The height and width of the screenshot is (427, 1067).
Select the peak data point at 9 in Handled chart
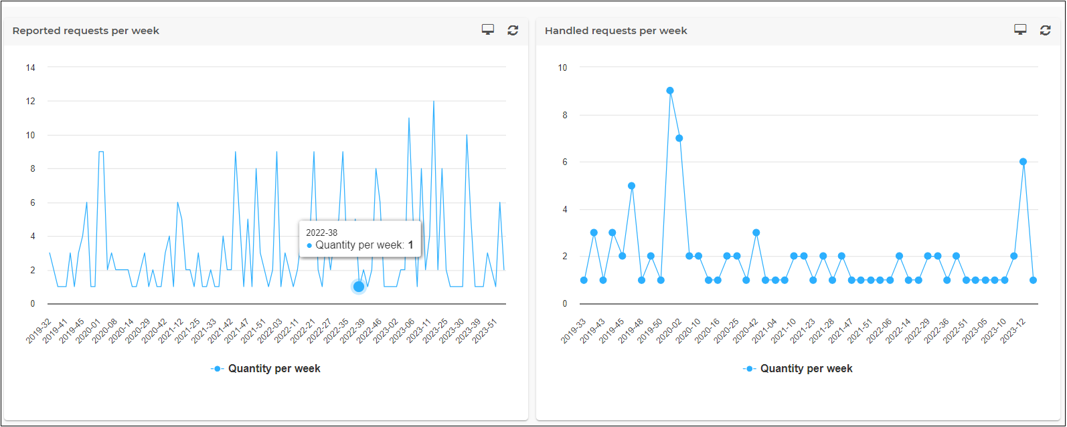tap(669, 91)
